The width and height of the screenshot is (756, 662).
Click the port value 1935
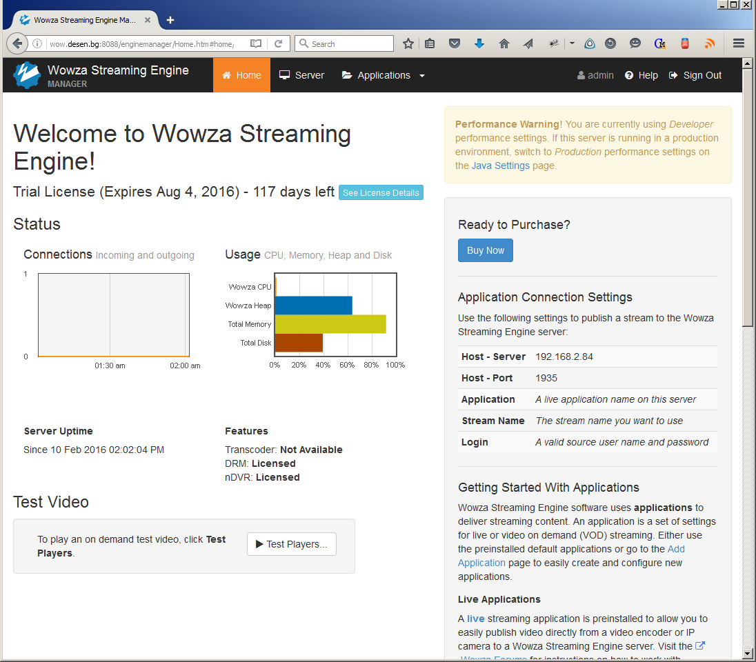click(x=546, y=378)
